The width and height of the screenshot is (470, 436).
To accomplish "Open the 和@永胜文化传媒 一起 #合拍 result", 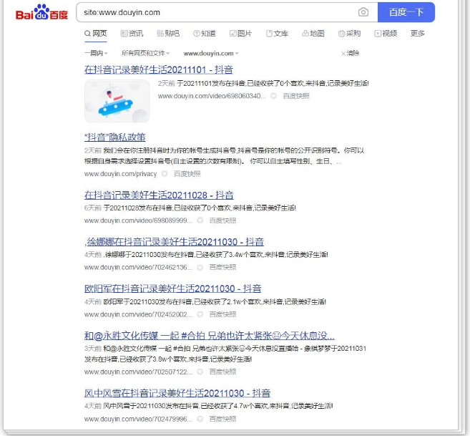I will tap(209, 336).
